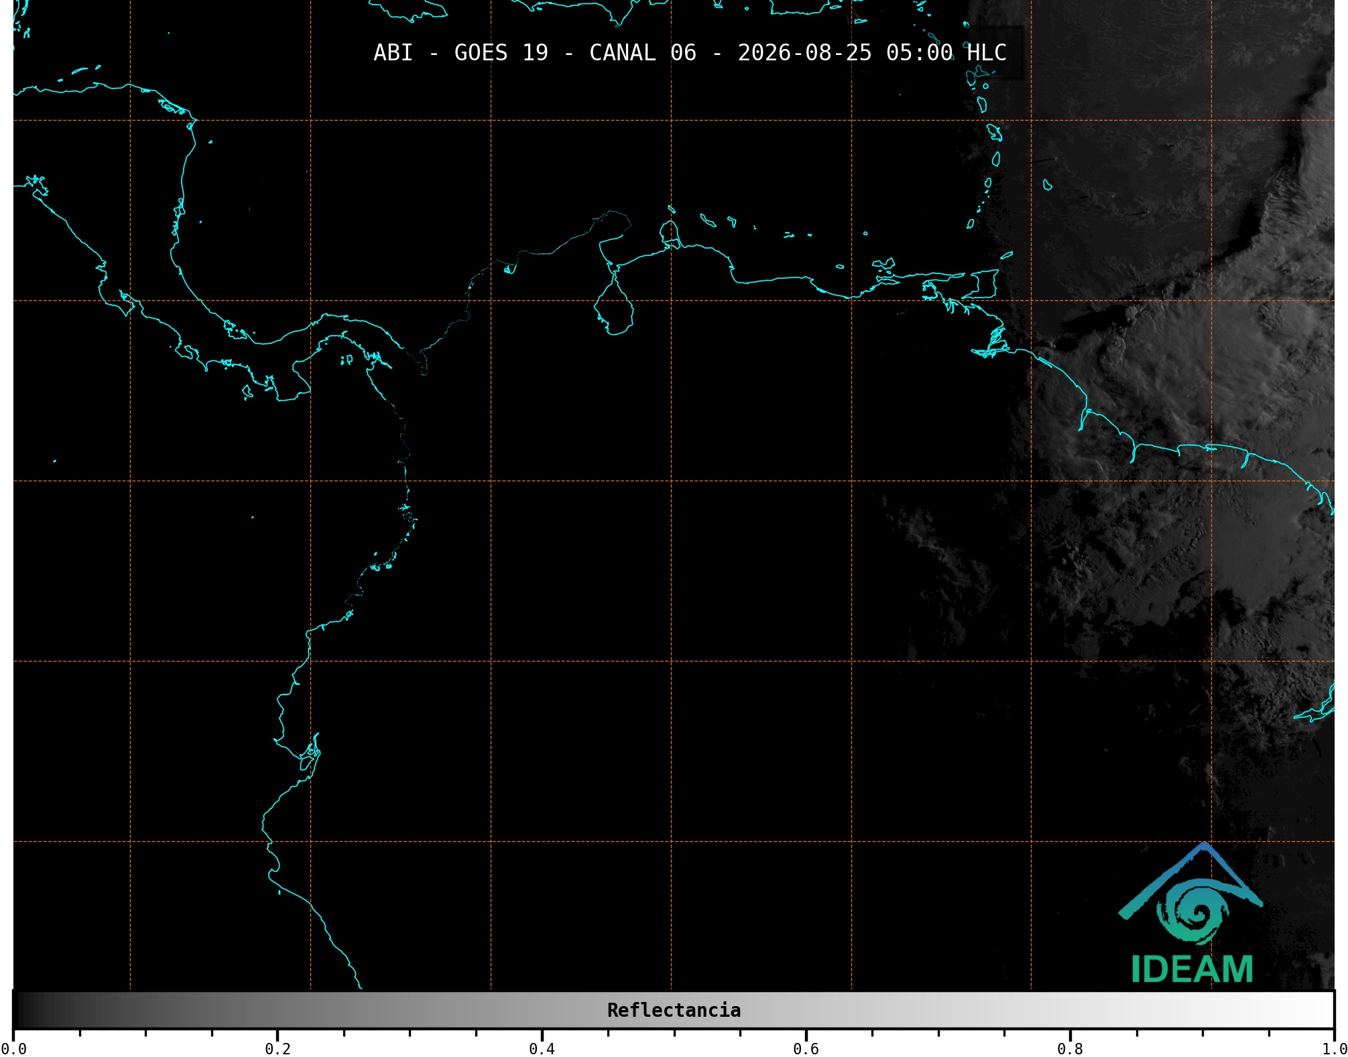Click the 0.0 tick label on the colorbar
The width and height of the screenshot is (1348, 1057).
pos(13,1048)
